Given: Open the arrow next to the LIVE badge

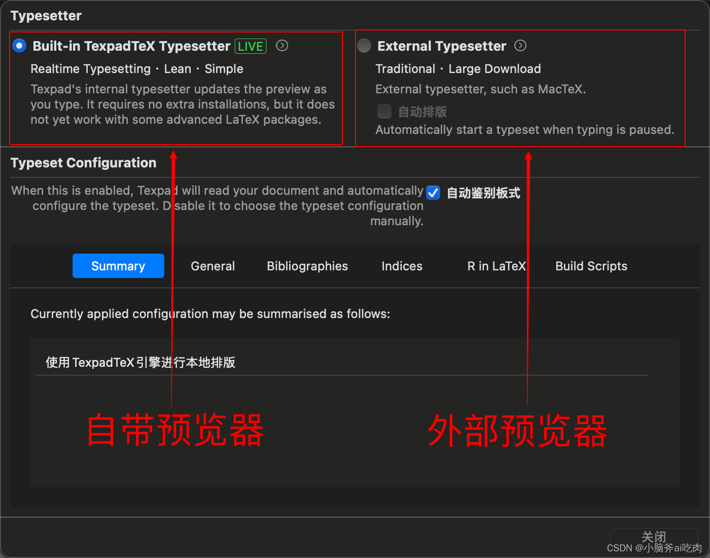Looking at the screenshot, I should tap(282, 46).
